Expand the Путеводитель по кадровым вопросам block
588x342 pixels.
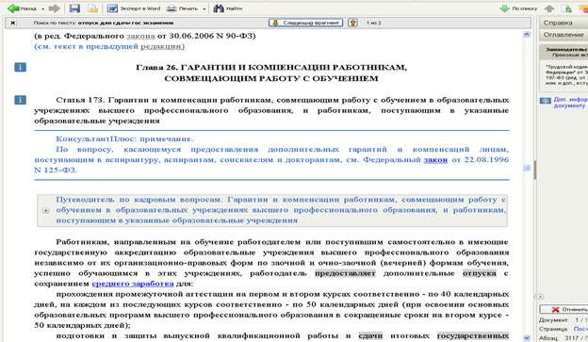pyautogui.click(x=46, y=210)
